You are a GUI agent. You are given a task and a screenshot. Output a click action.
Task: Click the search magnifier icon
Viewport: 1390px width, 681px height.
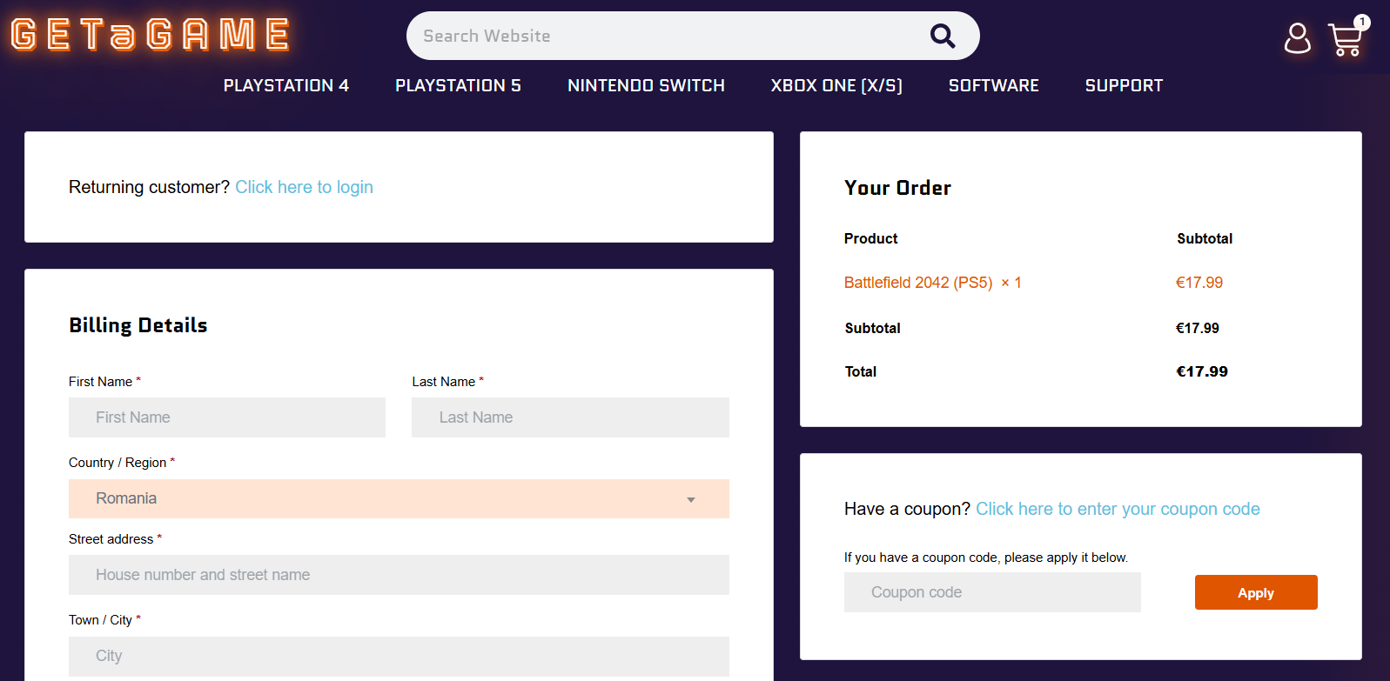[942, 36]
